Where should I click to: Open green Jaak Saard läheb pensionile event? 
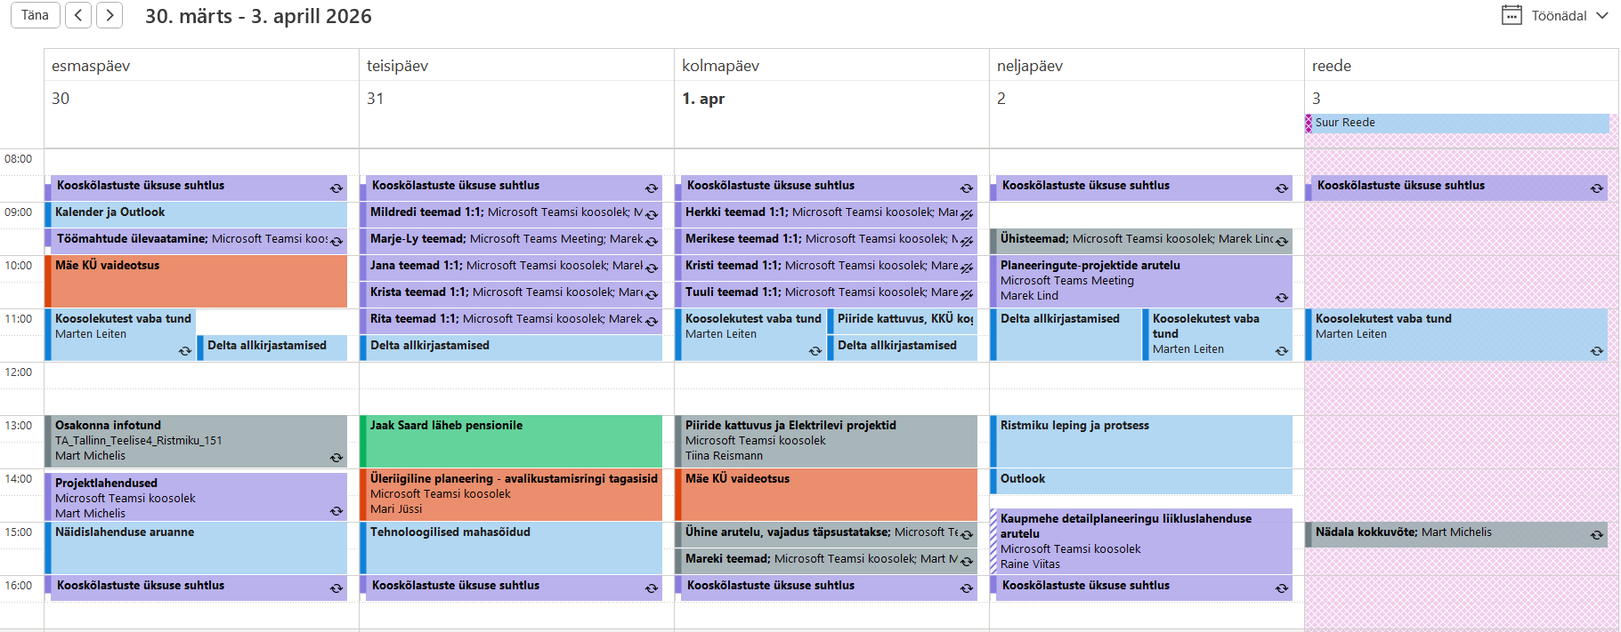[515, 442]
